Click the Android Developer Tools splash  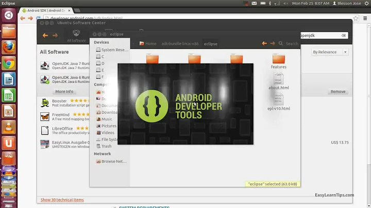click(185, 104)
